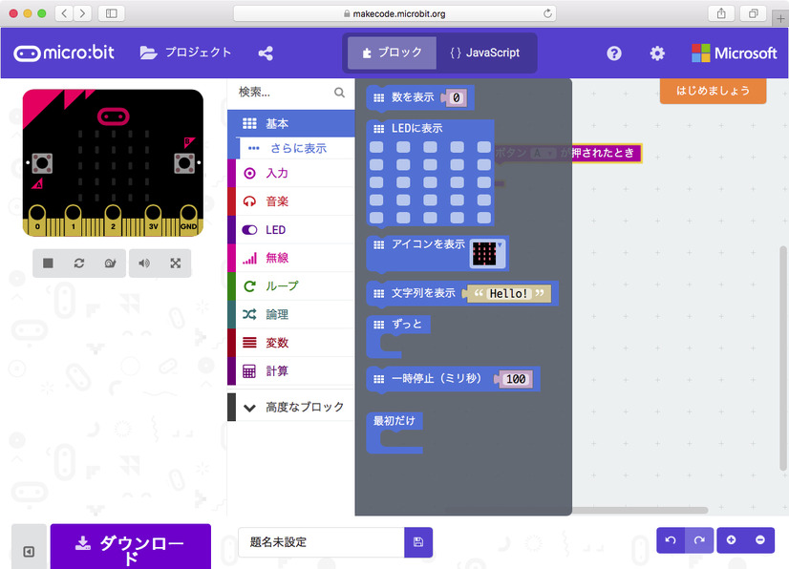
Task: Open the LED block category
Action: pos(291,230)
